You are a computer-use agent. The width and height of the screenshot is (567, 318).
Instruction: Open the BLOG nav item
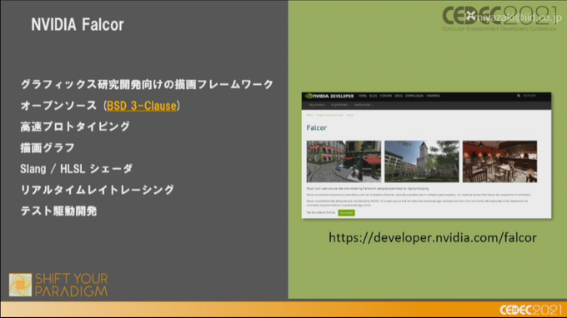374,96
